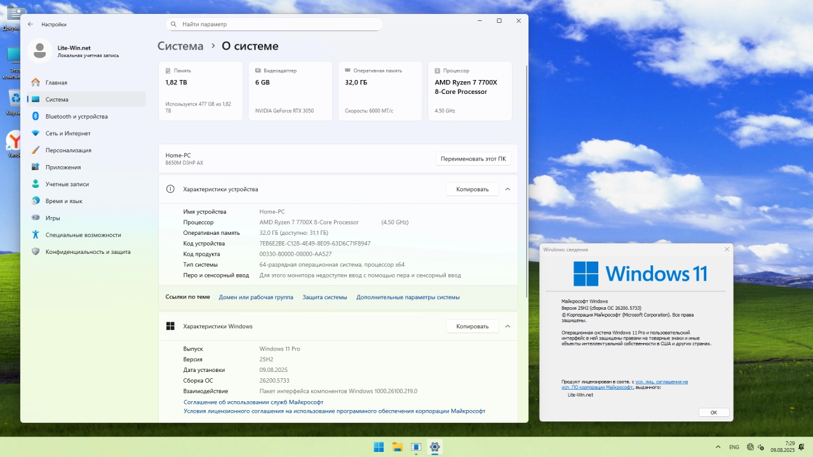Go to Время и язык section
813x457 pixels.
pyautogui.click(x=86, y=201)
